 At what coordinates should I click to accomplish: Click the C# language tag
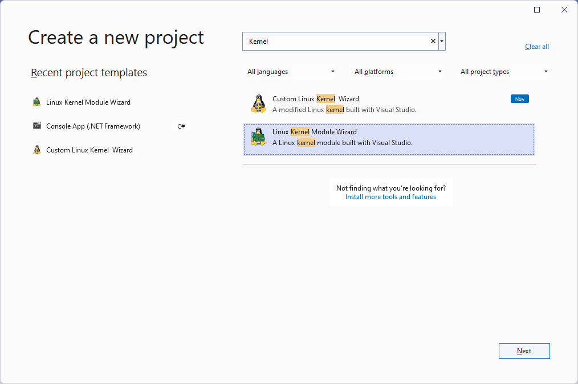[x=181, y=126]
